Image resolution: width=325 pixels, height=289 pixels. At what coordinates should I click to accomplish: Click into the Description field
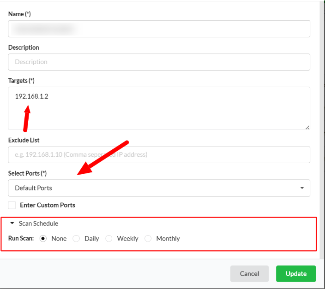(159, 62)
